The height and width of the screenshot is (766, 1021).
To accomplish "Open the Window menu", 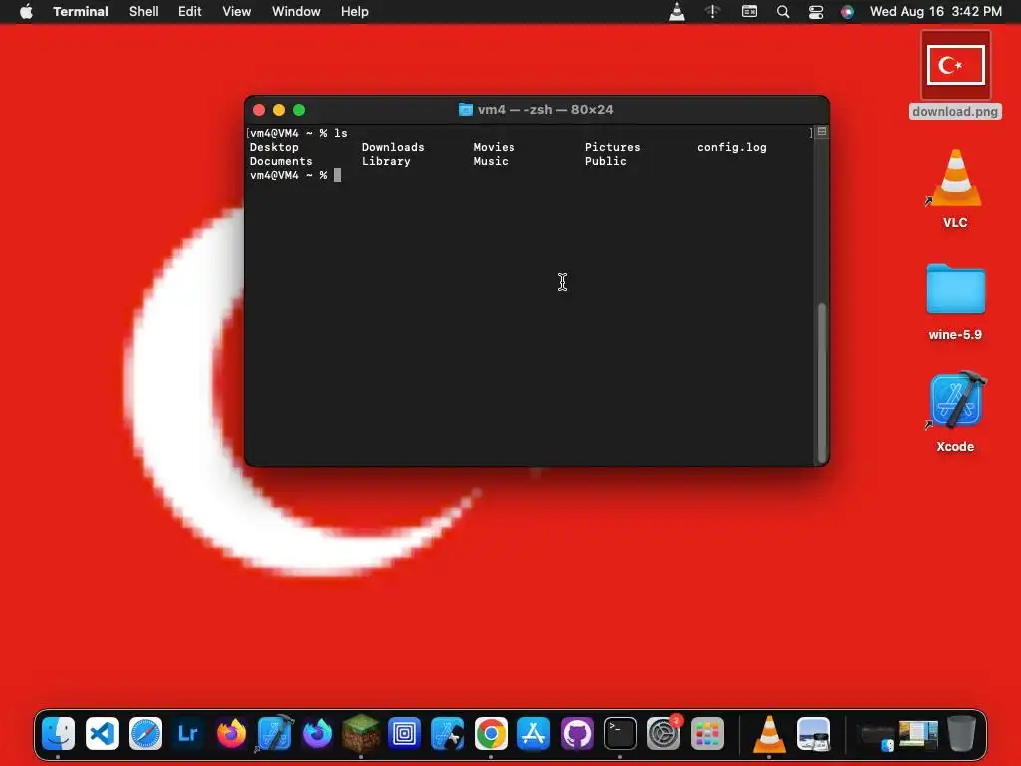I will [296, 12].
